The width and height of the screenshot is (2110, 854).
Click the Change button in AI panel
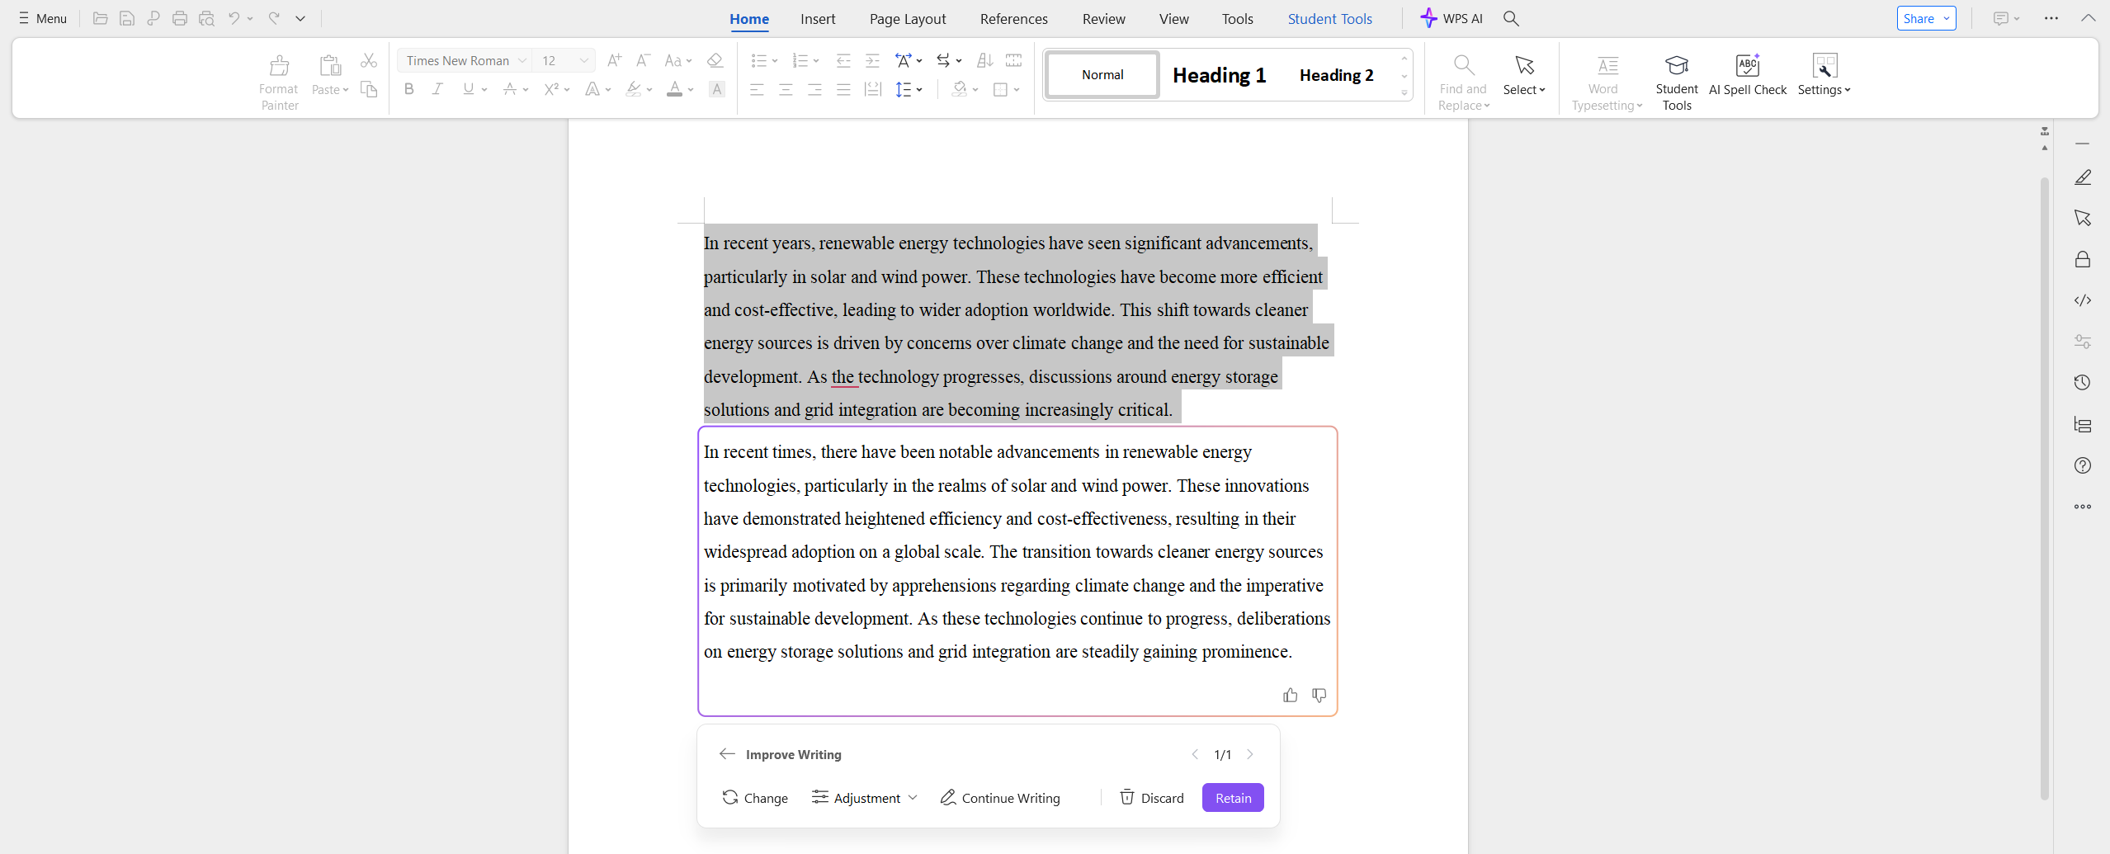point(755,798)
